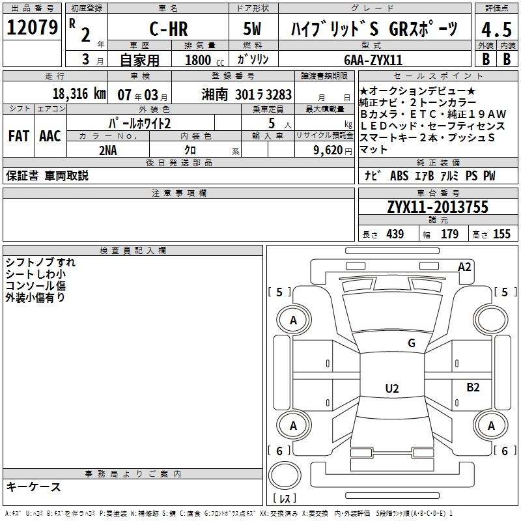The image size is (521, 521).
Task: Select front-right wheel circle
Action: pyautogui.click(x=491, y=320)
